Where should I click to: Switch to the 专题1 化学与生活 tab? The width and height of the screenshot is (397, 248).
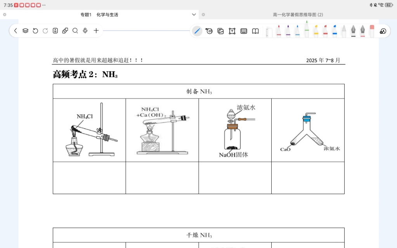(99, 15)
